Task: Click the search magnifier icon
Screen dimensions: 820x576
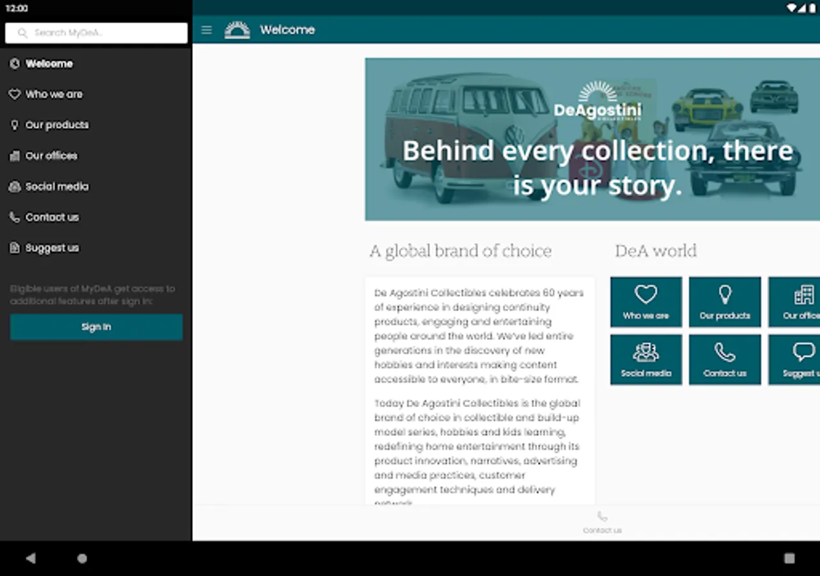Action: (x=23, y=33)
